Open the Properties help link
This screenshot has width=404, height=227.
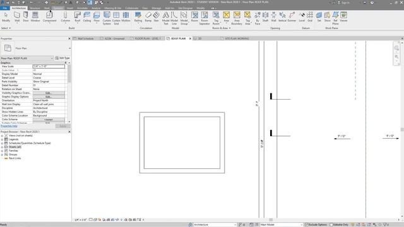coord(9,126)
